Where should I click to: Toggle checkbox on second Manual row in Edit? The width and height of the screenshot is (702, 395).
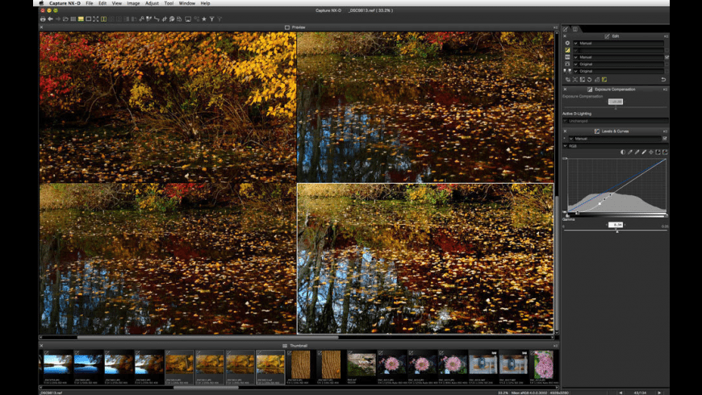tap(666, 57)
